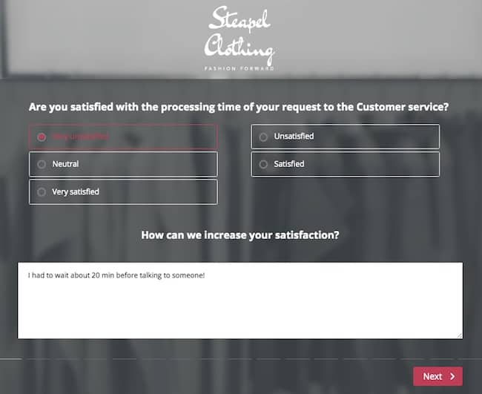Click the Unsatisfied option label text
The height and width of the screenshot is (394, 482).
pos(294,137)
